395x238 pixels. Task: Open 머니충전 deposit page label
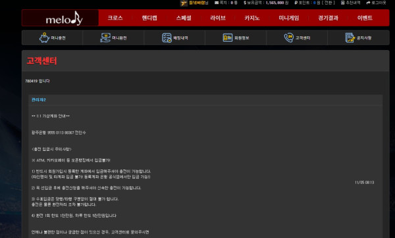(58, 38)
